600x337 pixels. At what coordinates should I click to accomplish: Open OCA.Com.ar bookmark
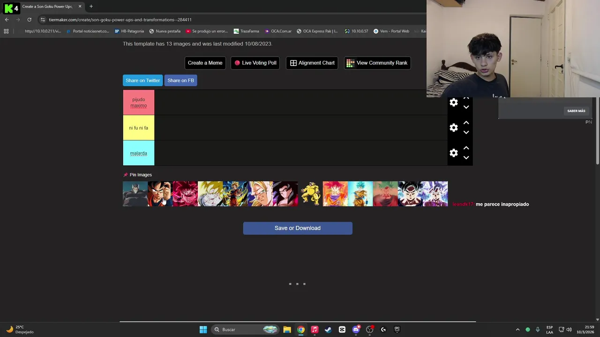pos(278,31)
